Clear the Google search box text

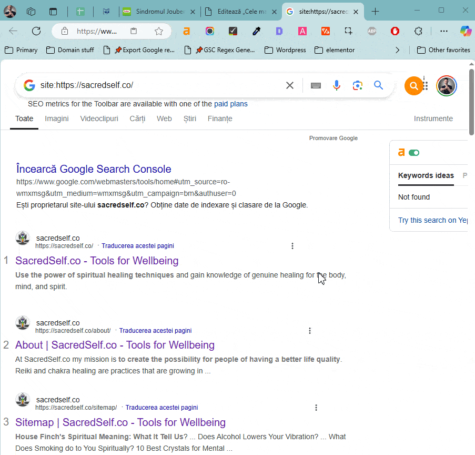point(290,85)
